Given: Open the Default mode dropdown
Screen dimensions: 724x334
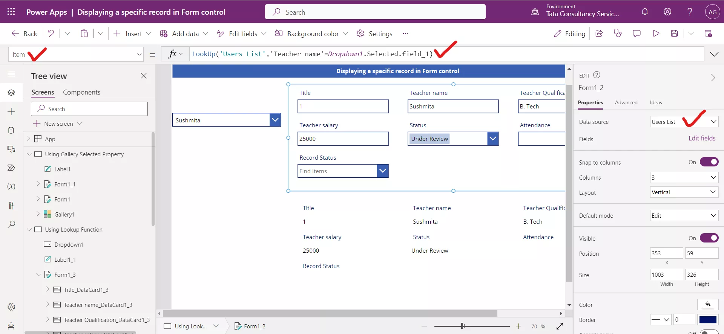Looking at the screenshot, I should point(684,215).
